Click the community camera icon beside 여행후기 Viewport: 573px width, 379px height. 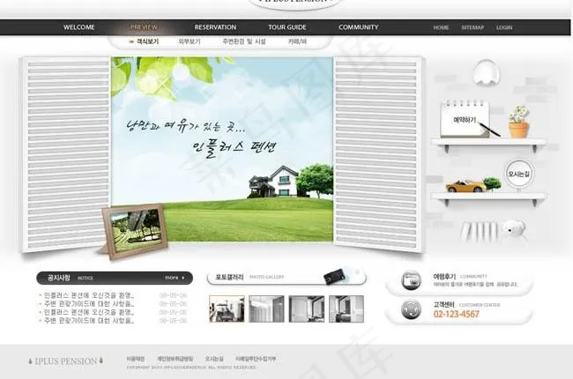[411, 280]
